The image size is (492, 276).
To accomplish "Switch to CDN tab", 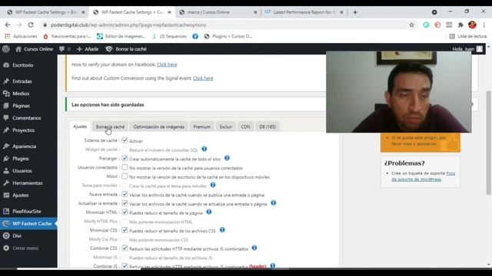I will click(245, 127).
